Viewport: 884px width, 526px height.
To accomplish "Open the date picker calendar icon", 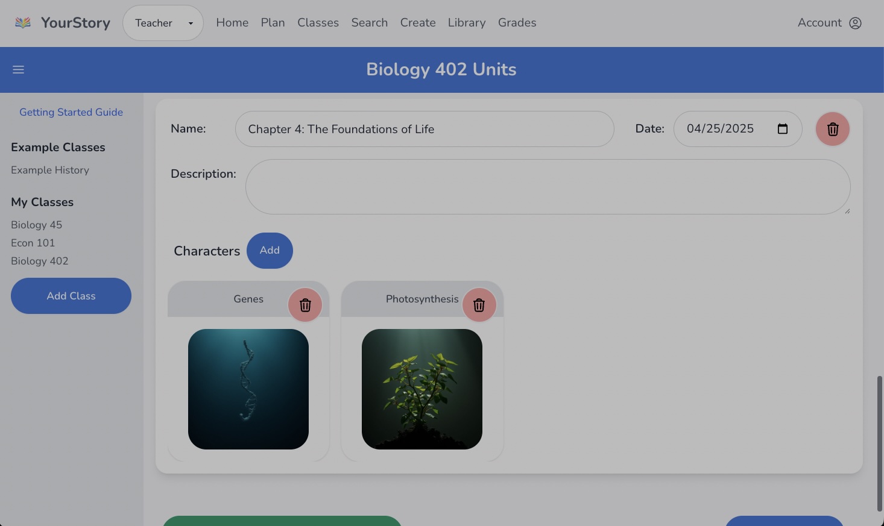I will pos(783,129).
